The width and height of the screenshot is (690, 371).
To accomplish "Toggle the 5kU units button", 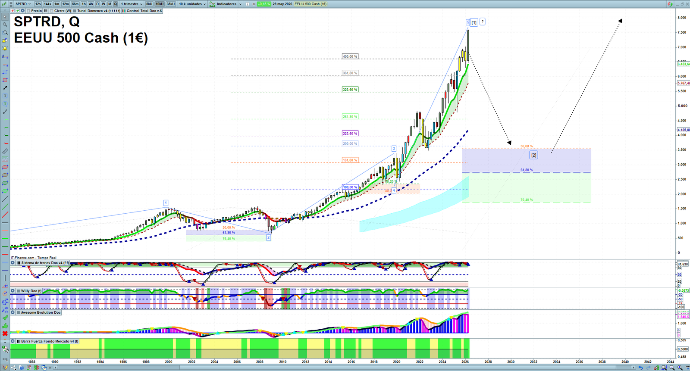I will coord(149,4).
